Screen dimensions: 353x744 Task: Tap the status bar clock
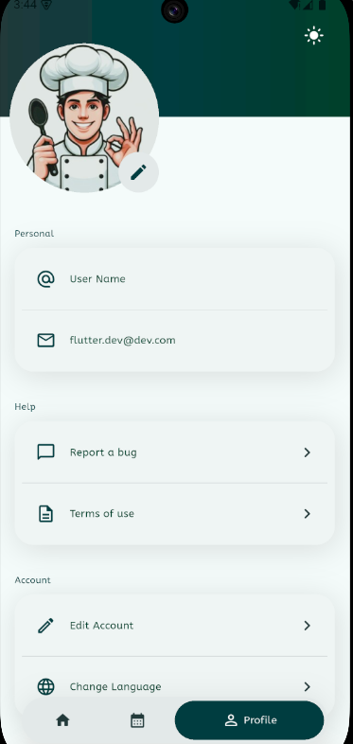(26, 6)
